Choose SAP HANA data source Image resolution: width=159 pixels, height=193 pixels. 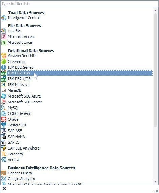[17, 137]
